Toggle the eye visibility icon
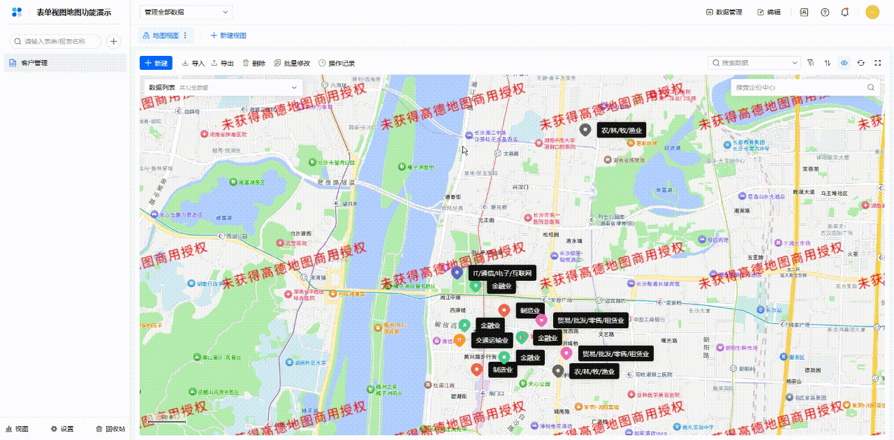 pyautogui.click(x=844, y=63)
